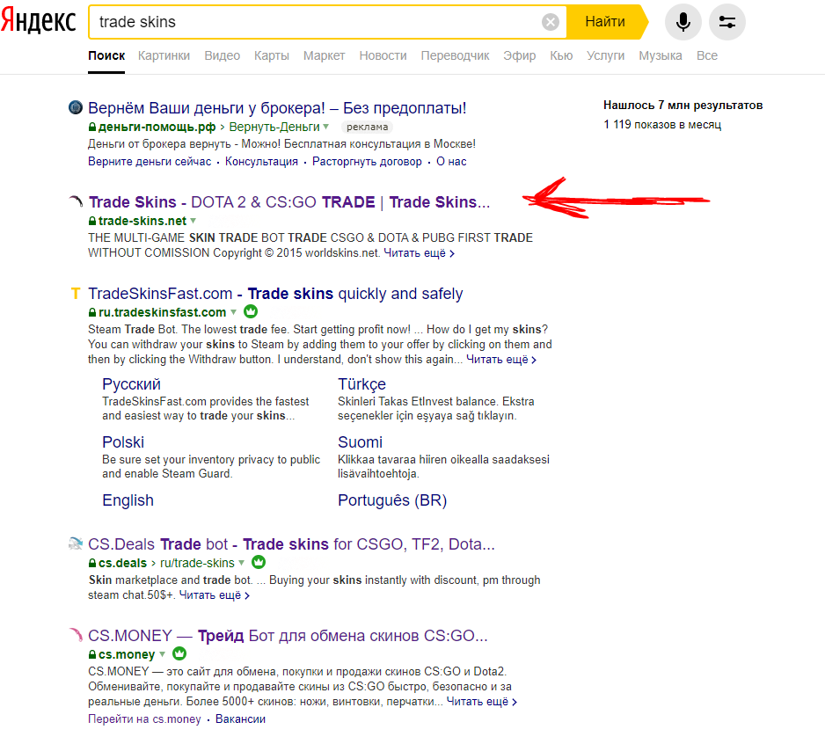The width and height of the screenshot is (825, 744).
Task: Click the cs.money green URL
Action: click(x=127, y=654)
